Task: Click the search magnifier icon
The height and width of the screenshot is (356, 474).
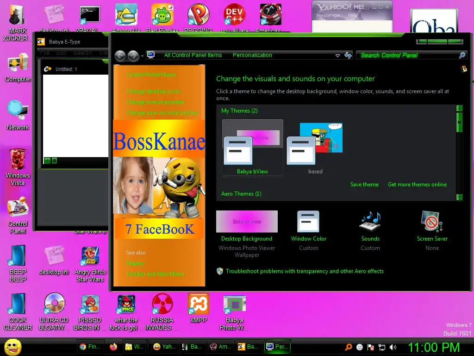Action: point(462,55)
